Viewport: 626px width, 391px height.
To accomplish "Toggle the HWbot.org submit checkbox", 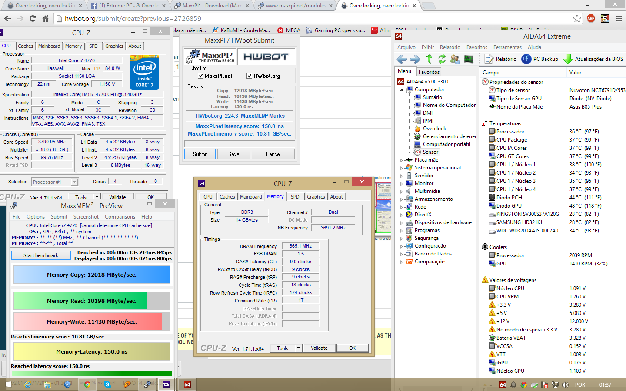I will coord(250,76).
